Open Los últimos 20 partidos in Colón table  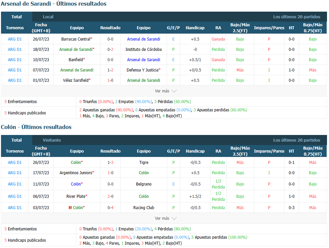coord(296,140)
